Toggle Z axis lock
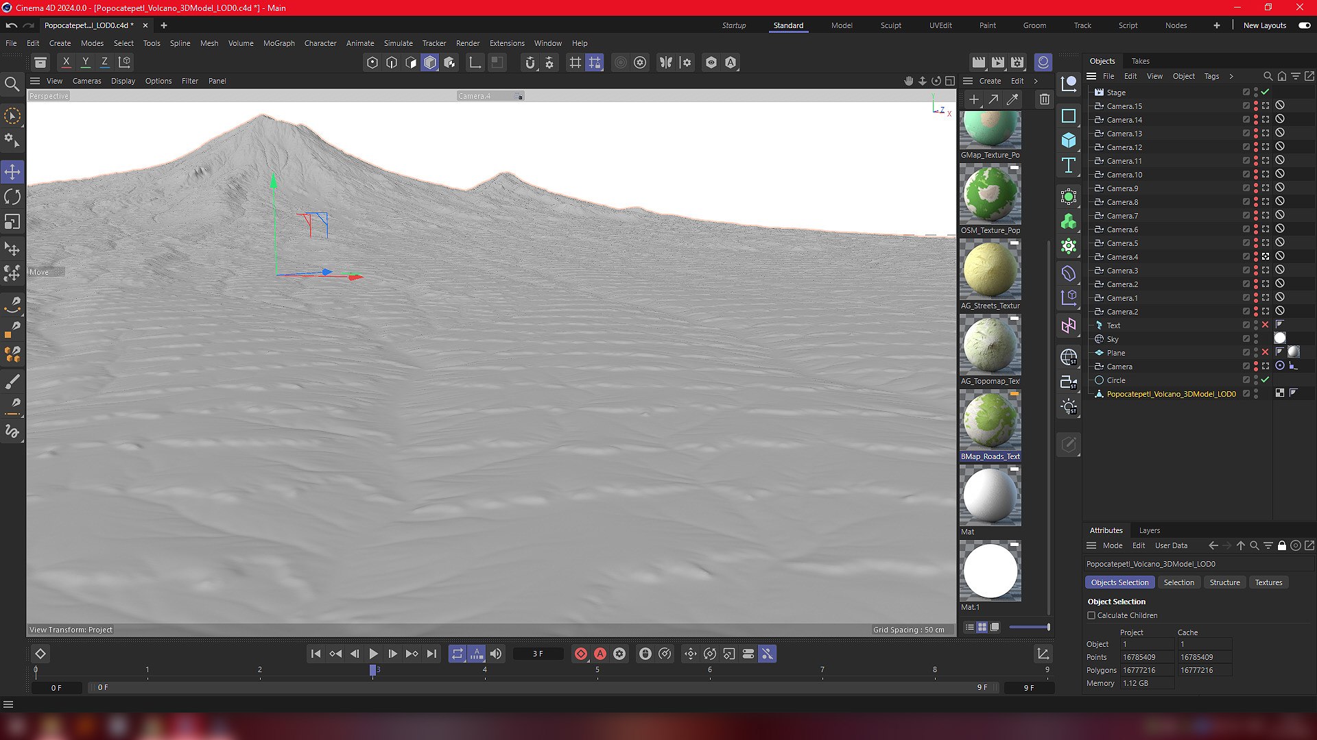The height and width of the screenshot is (740, 1317). click(x=105, y=62)
